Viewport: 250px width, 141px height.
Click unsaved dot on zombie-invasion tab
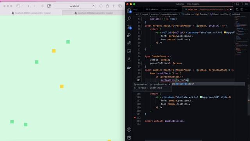tap(231, 9)
